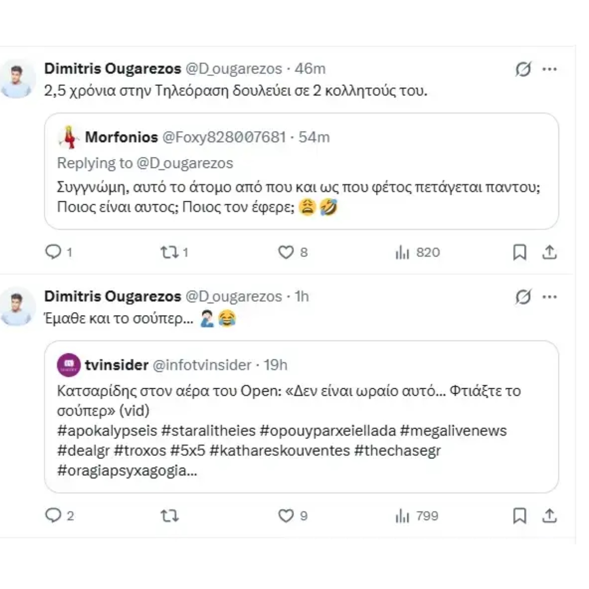Image resolution: width=589 pixels, height=589 pixels.
Task: Open the @Foxy828007681 handle
Action: [x=226, y=138]
